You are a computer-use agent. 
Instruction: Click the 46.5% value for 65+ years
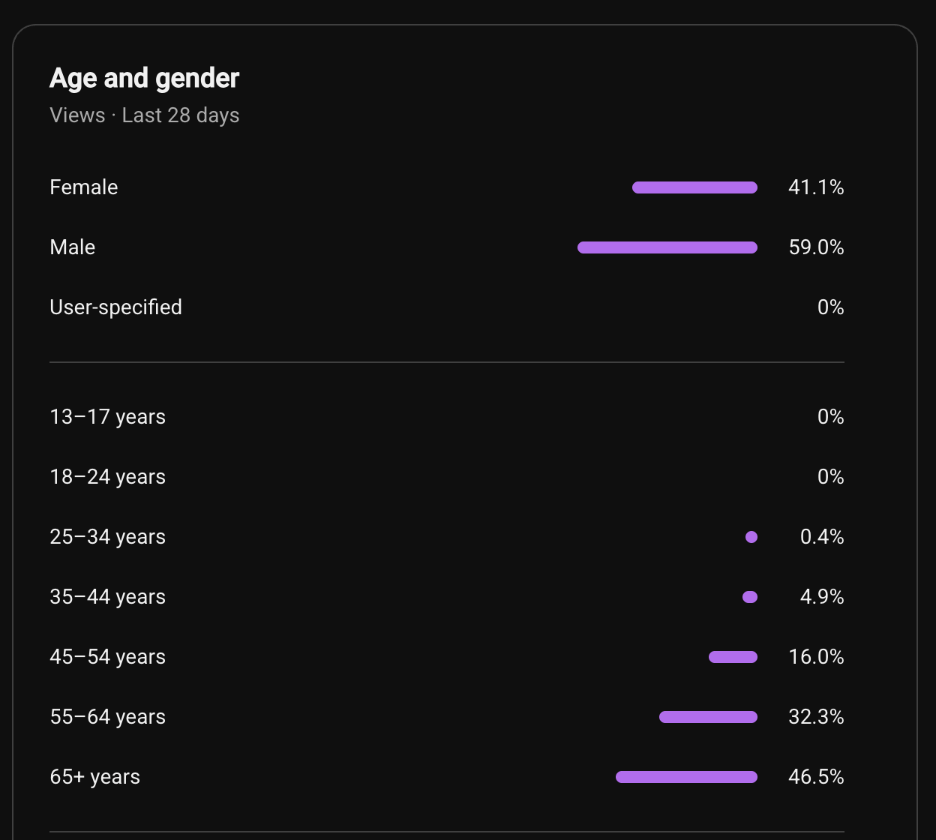[x=816, y=777]
